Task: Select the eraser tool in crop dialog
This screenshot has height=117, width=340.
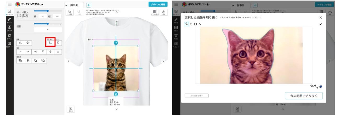Action: 321,87
